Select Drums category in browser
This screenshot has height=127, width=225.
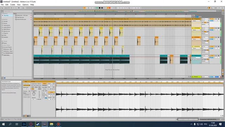(5, 23)
